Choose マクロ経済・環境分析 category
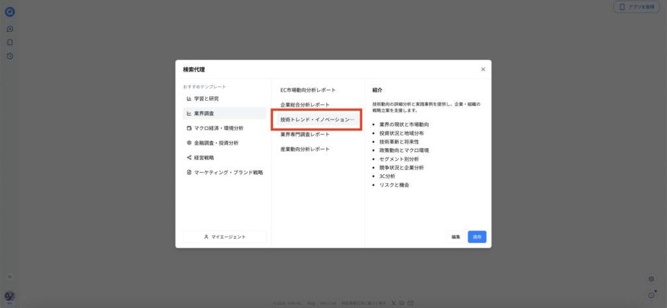 (x=225, y=128)
